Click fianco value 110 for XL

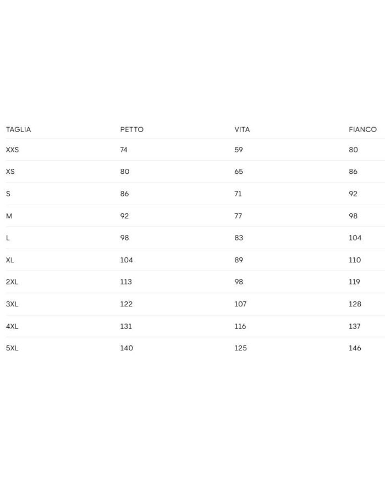point(355,260)
